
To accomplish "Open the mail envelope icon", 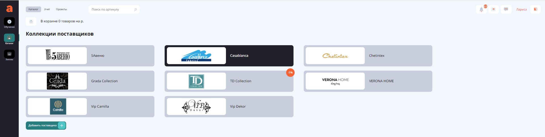I will pos(494,9).
